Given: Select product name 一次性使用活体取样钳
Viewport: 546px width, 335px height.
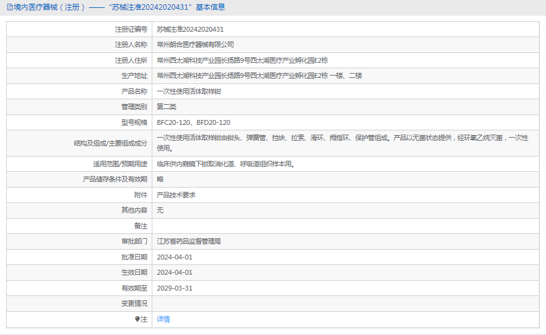Looking at the screenshot, I should click(x=189, y=91).
